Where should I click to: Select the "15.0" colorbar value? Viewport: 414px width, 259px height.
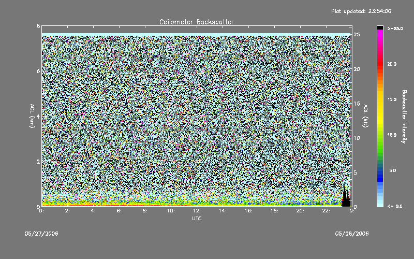[x=392, y=99]
